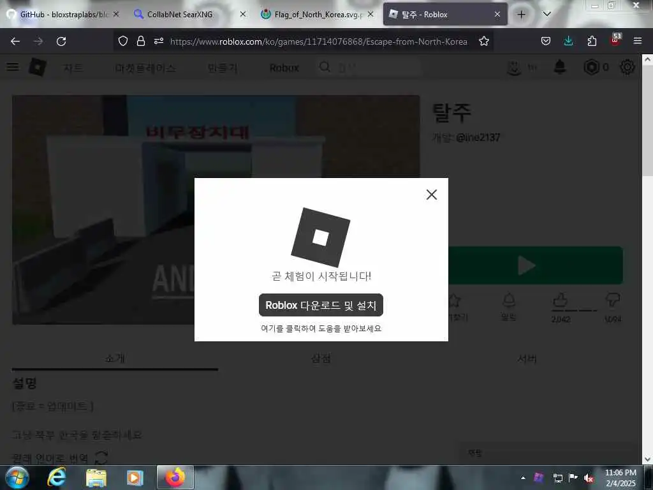Show hidden tray icons arrow
The height and width of the screenshot is (490, 653).
coord(523,478)
